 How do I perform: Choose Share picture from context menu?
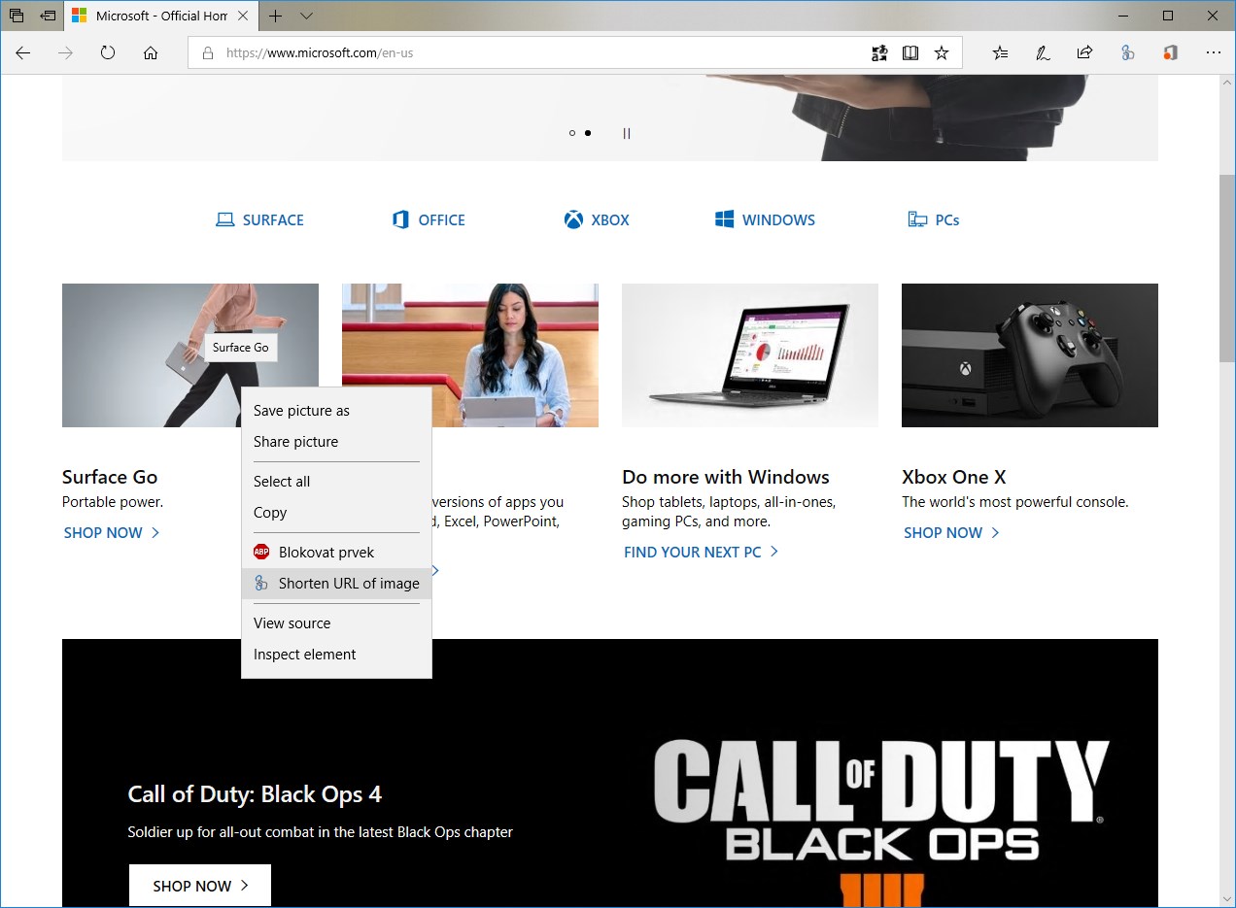tap(336, 442)
